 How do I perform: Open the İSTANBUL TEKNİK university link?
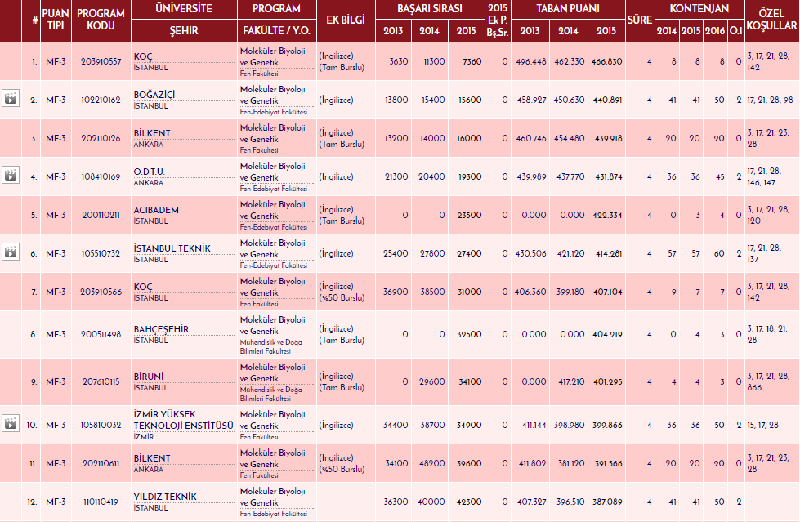[172, 248]
